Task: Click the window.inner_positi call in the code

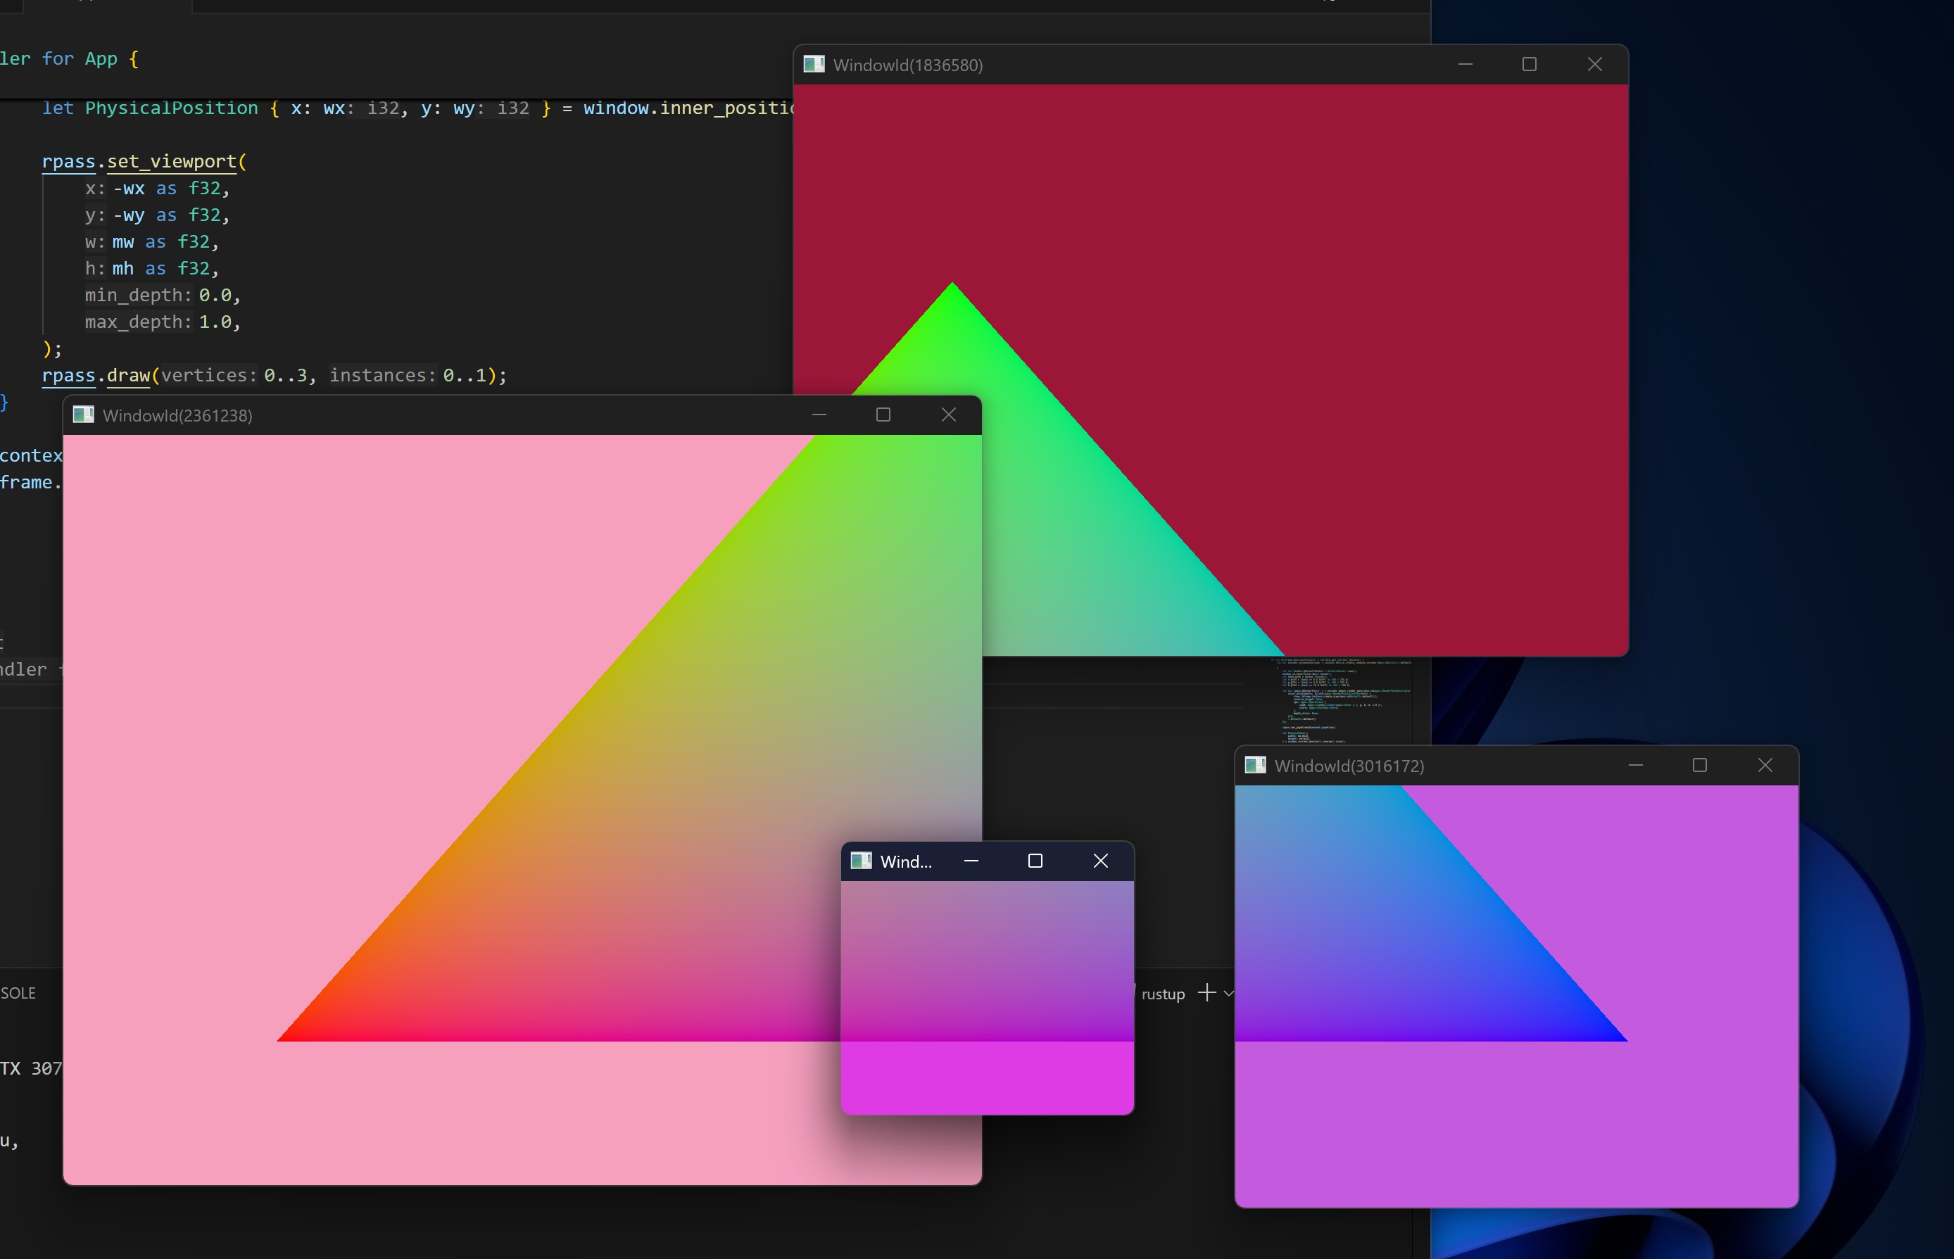Action: [688, 108]
